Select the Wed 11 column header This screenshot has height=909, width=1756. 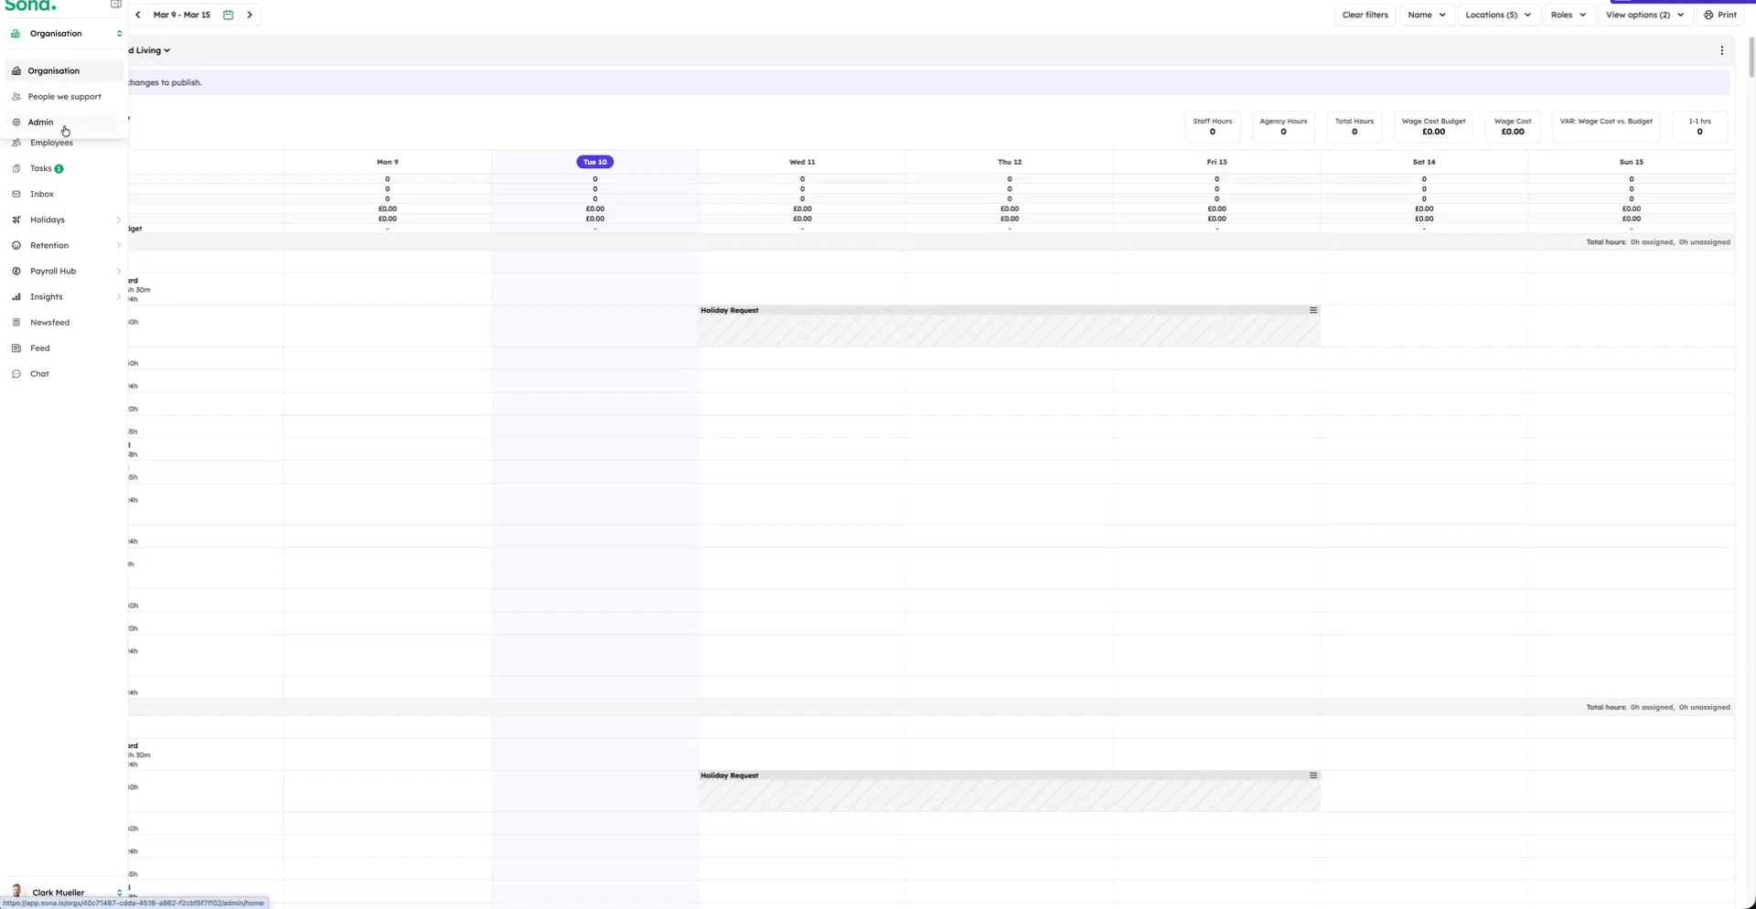click(x=802, y=162)
